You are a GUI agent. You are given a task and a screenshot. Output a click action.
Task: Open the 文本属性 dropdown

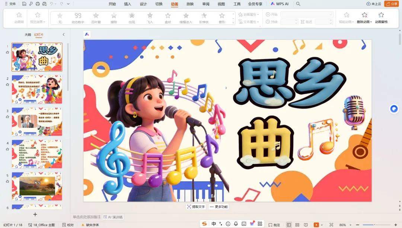click(x=249, y=22)
